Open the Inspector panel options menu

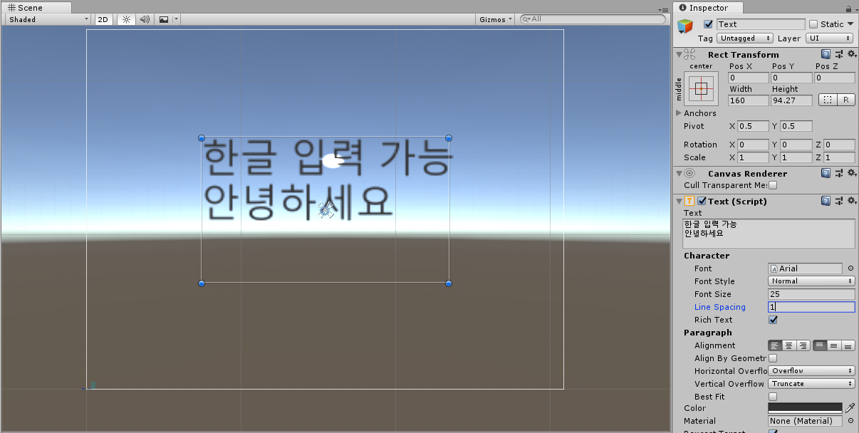coord(855,9)
